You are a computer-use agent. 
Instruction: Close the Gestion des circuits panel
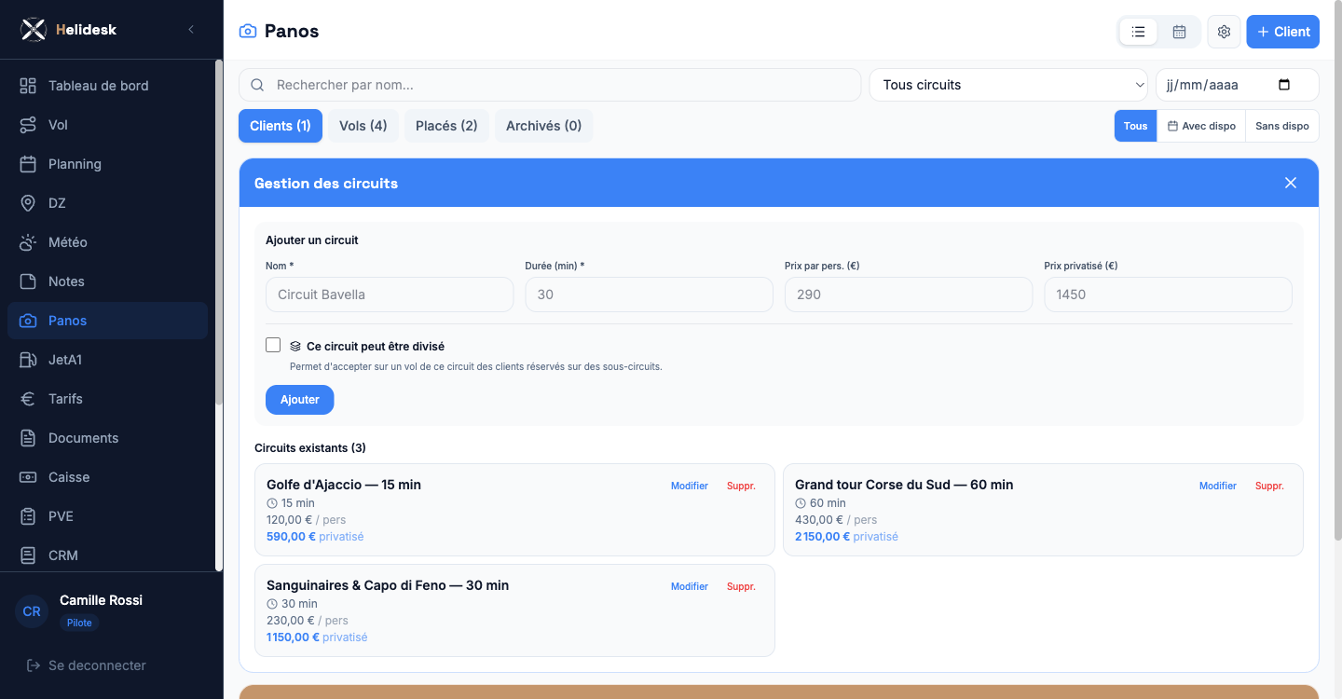(x=1291, y=183)
